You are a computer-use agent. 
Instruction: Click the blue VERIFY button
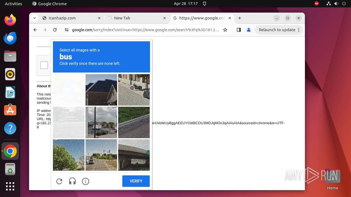click(136, 181)
